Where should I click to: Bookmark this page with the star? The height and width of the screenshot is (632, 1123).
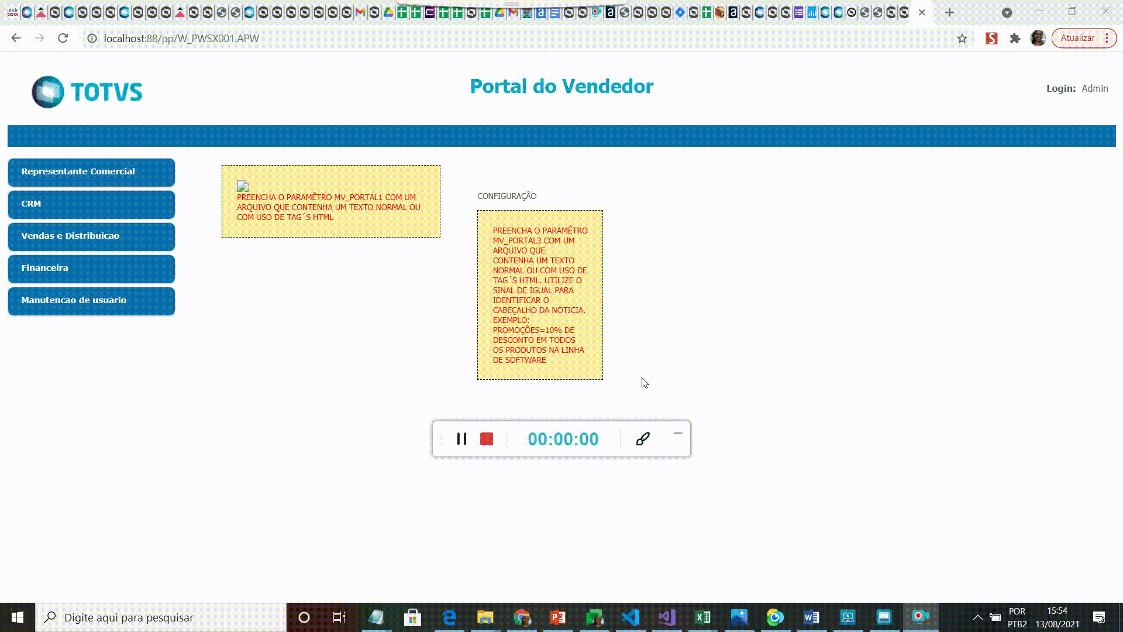click(962, 38)
